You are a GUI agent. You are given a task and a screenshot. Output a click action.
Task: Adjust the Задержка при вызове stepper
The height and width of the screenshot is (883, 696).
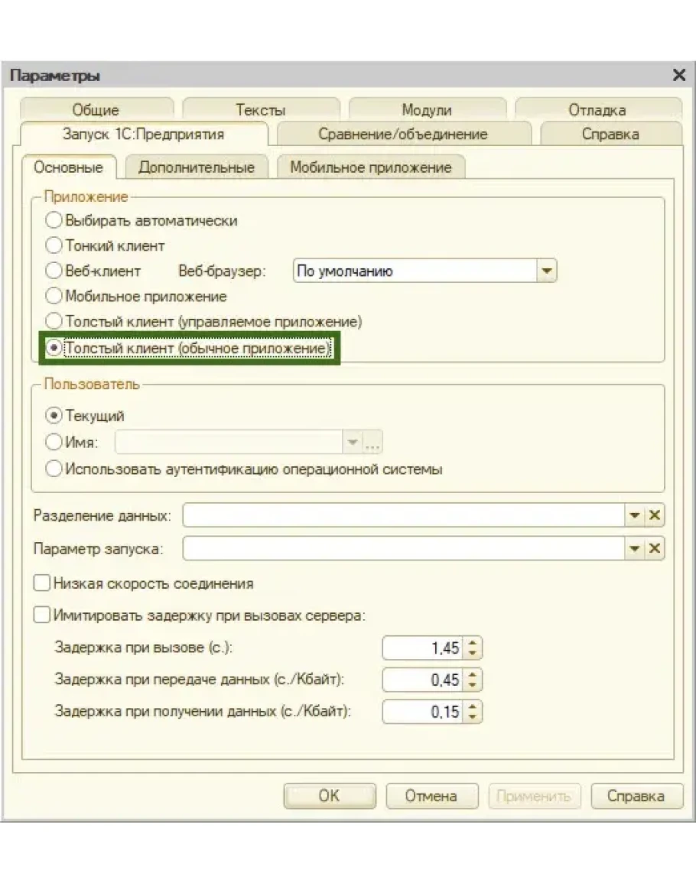(473, 648)
